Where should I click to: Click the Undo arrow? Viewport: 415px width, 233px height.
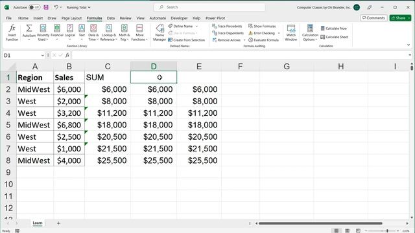[x=56, y=7]
